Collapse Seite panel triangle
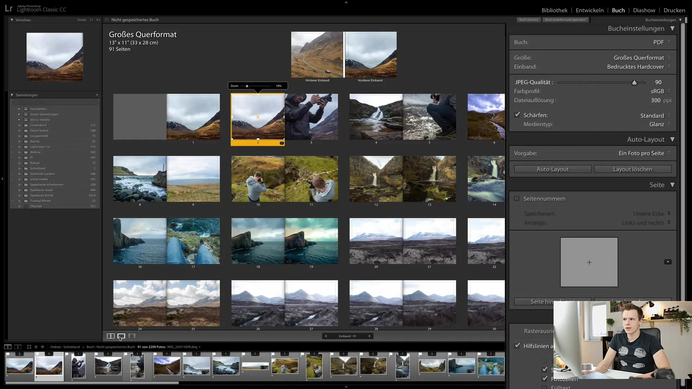This screenshot has width=692, height=389. coord(672,185)
